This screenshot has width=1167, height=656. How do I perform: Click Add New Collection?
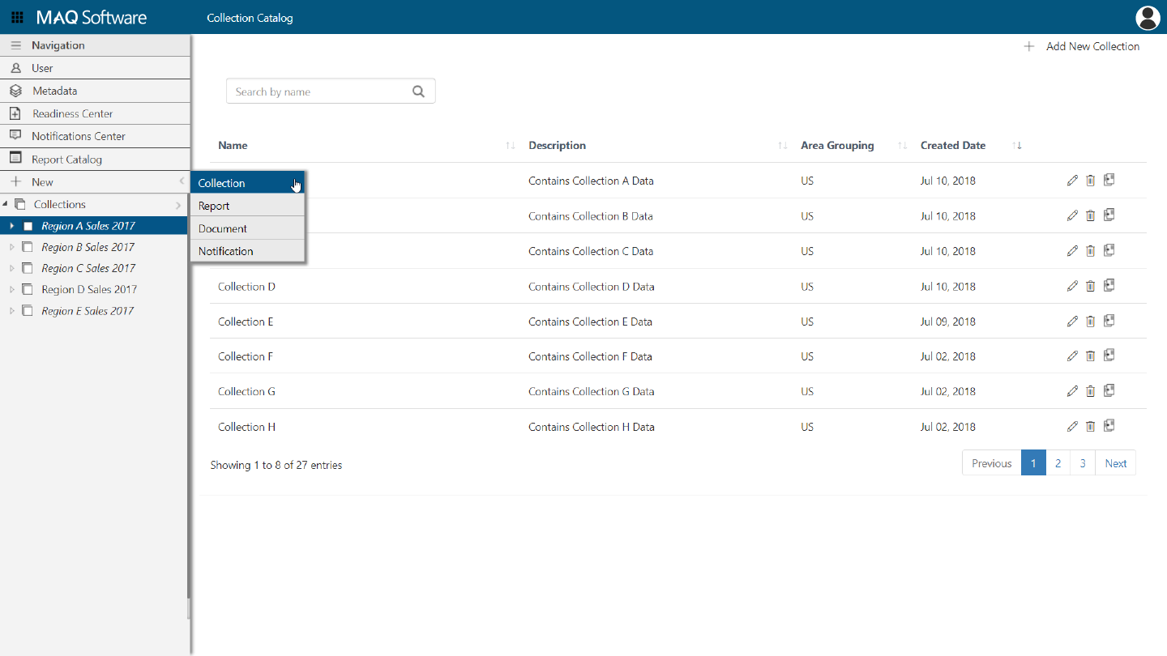coord(1081,46)
